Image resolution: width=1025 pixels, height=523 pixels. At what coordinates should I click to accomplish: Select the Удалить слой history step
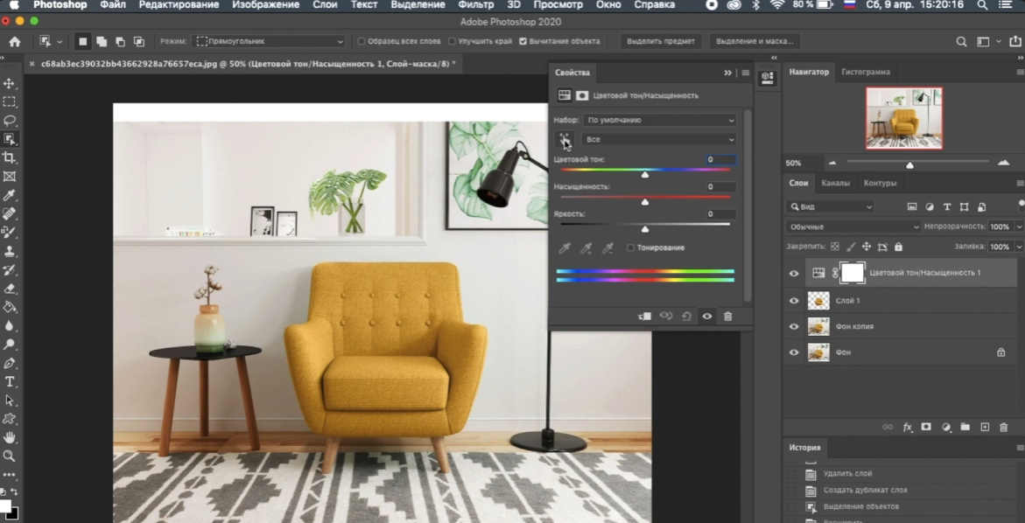(848, 473)
